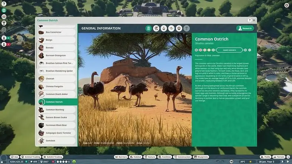Viewport: 292px width, 164px height.
Task: Open the help question mark icon at top-left sidebar
Action: tap(4, 4)
